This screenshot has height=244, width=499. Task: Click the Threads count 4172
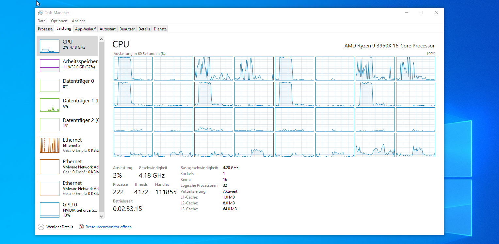[141, 192]
